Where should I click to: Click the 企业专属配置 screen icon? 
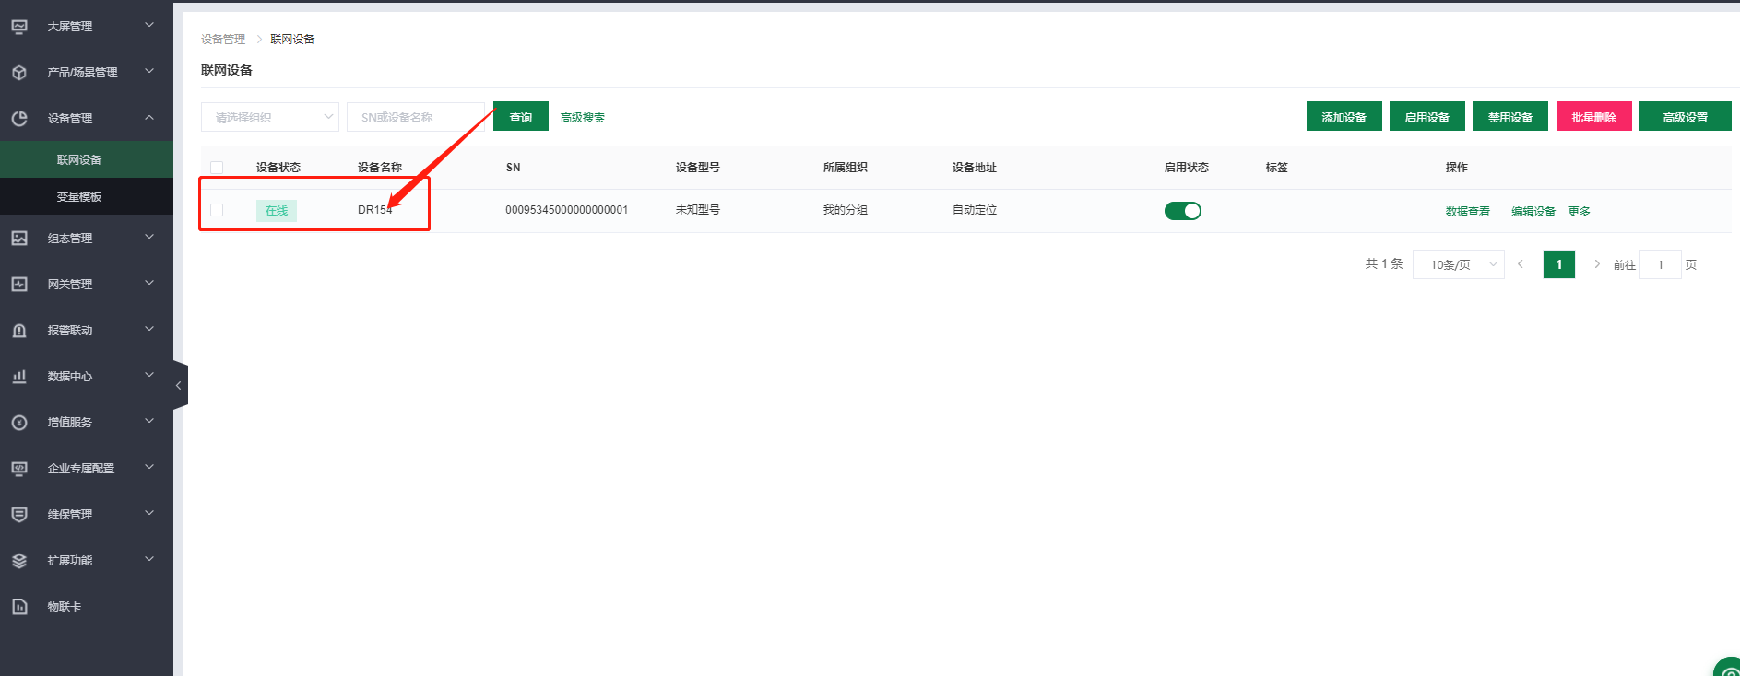(19, 469)
